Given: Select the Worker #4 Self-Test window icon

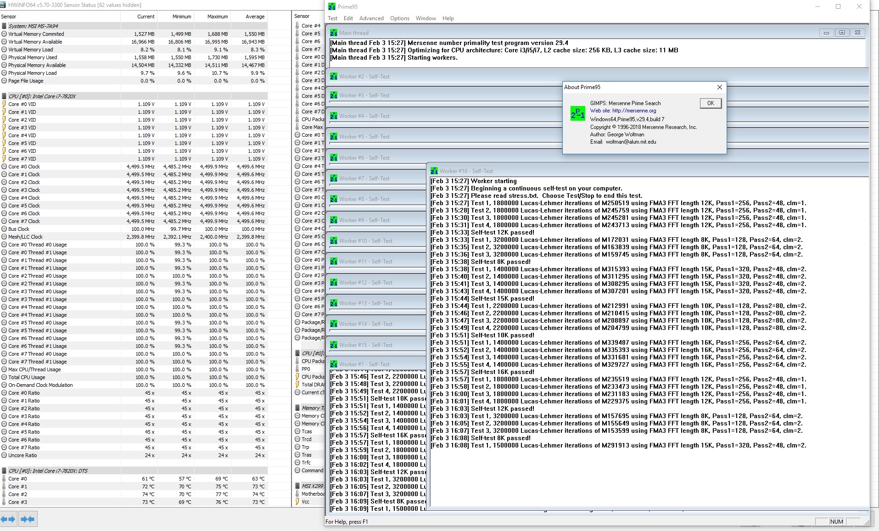Looking at the screenshot, I should coord(334,116).
